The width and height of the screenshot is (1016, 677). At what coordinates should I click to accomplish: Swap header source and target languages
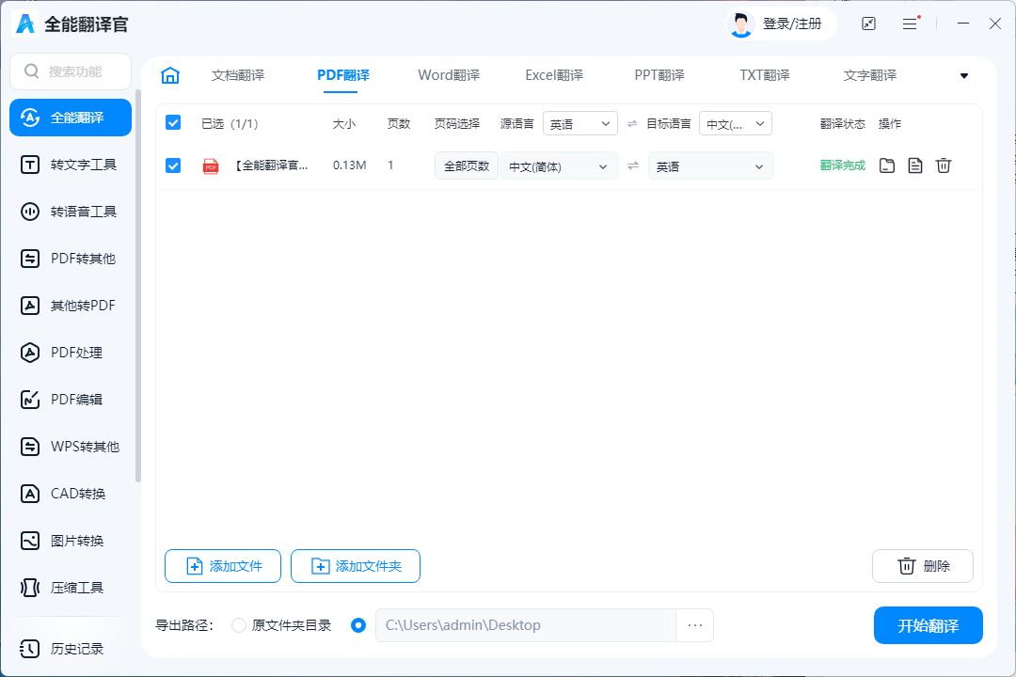coord(632,123)
